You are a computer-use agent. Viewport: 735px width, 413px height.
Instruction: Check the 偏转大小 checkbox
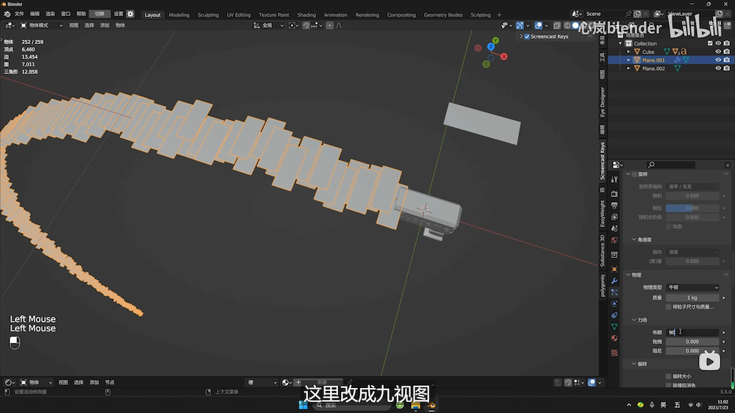coord(668,376)
